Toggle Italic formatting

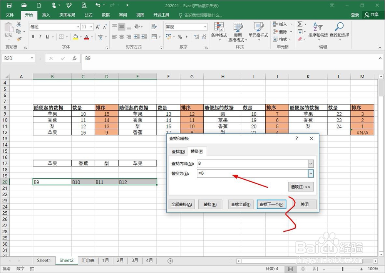pyautogui.click(x=40, y=37)
